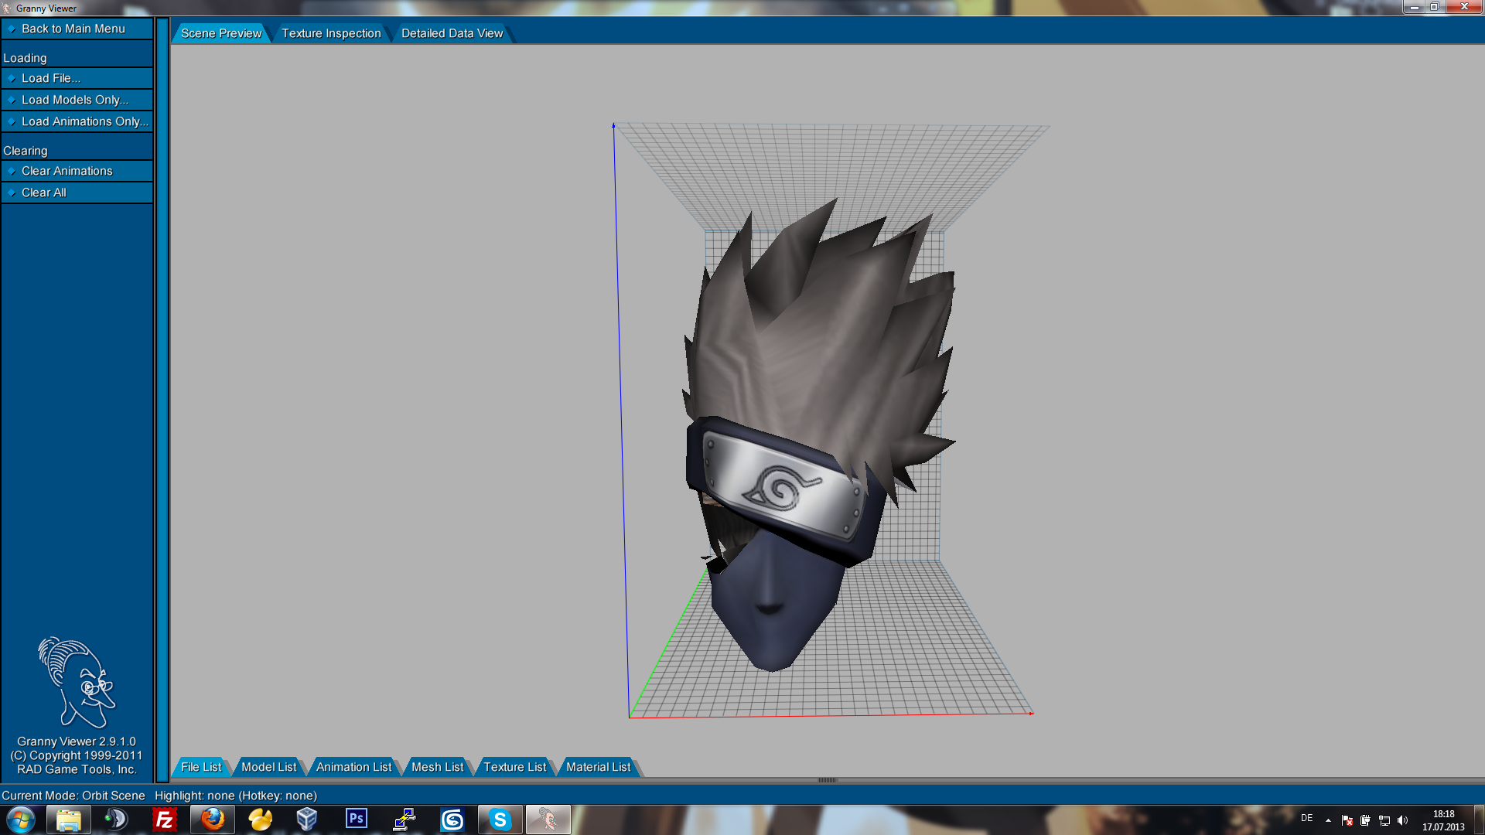Image resolution: width=1485 pixels, height=835 pixels.
Task: Open the Granny Viewer taskbar icon
Action: pos(548,820)
